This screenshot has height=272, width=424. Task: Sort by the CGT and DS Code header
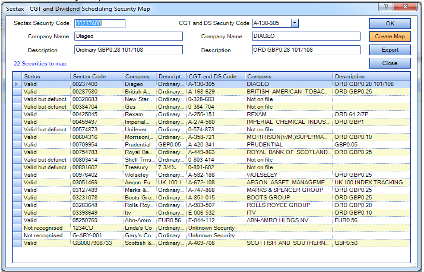point(216,77)
